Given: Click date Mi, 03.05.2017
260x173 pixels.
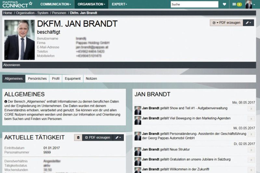Looking at the screenshot, I should point(244,128).
